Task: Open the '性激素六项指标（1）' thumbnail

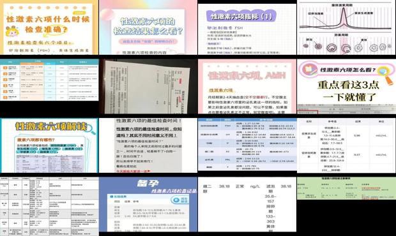Action: (247, 29)
